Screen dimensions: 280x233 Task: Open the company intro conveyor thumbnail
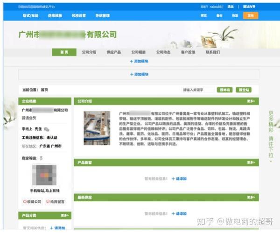click(97, 128)
